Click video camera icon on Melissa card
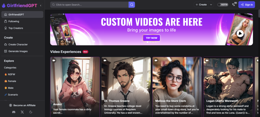 [x=156, y=61]
